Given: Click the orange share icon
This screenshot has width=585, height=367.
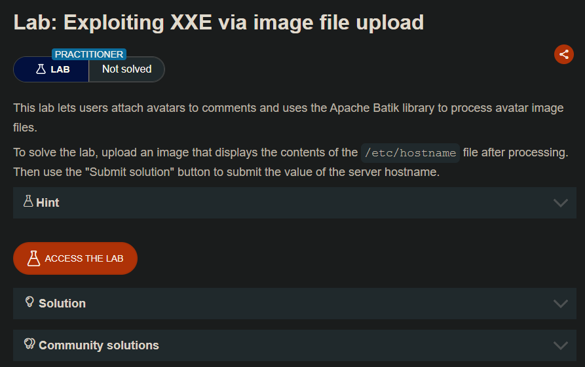Looking at the screenshot, I should point(563,54).
